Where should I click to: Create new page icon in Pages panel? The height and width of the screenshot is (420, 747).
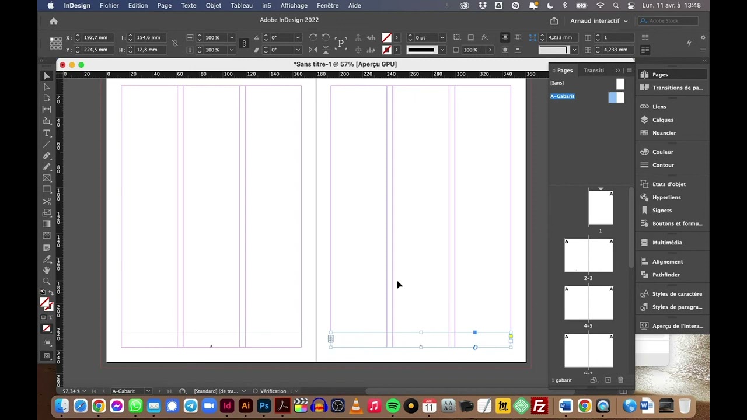[x=608, y=380]
